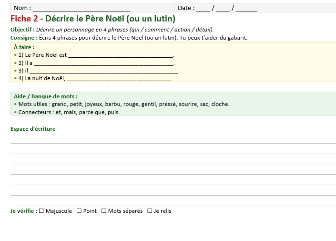This screenshot has height=241, width=336.
Task: Click the blank after '2) Il a'
Action: tap(103, 63)
